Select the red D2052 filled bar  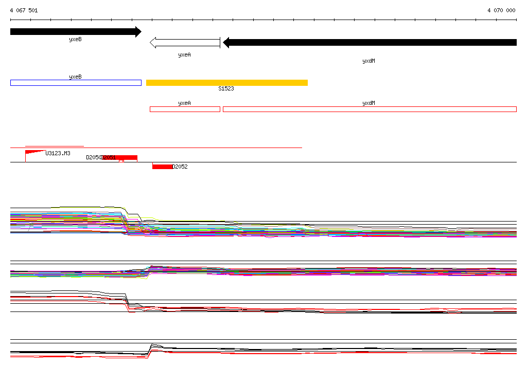pyautogui.click(x=162, y=167)
